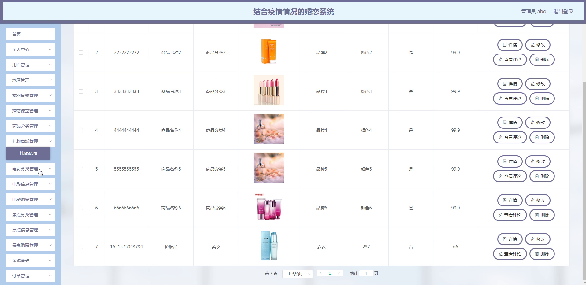The height and width of the screenshot is (285, 586).
Task: Select the row 6 checkbox
Action: [81, 208]
